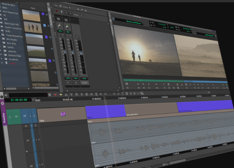Click arrow next to timeline timecode 01:00:02:08
The image size is (234, 168).
click(x=33, y=100)
